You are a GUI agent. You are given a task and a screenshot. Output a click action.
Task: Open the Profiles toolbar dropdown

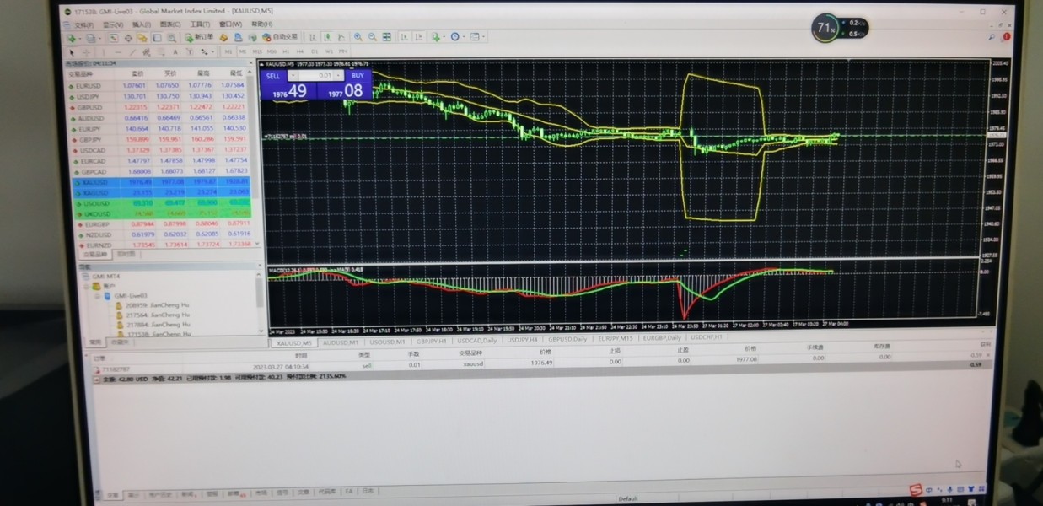(x=92, y=38)
